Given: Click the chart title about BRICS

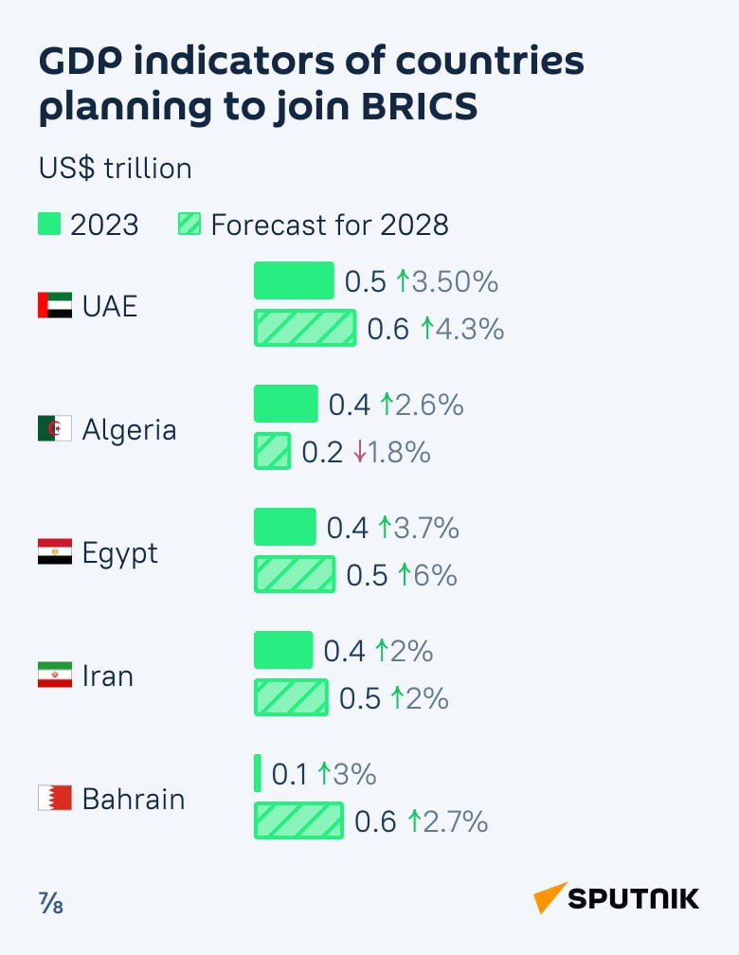Looking at the screenshot, I should point(311,84).
